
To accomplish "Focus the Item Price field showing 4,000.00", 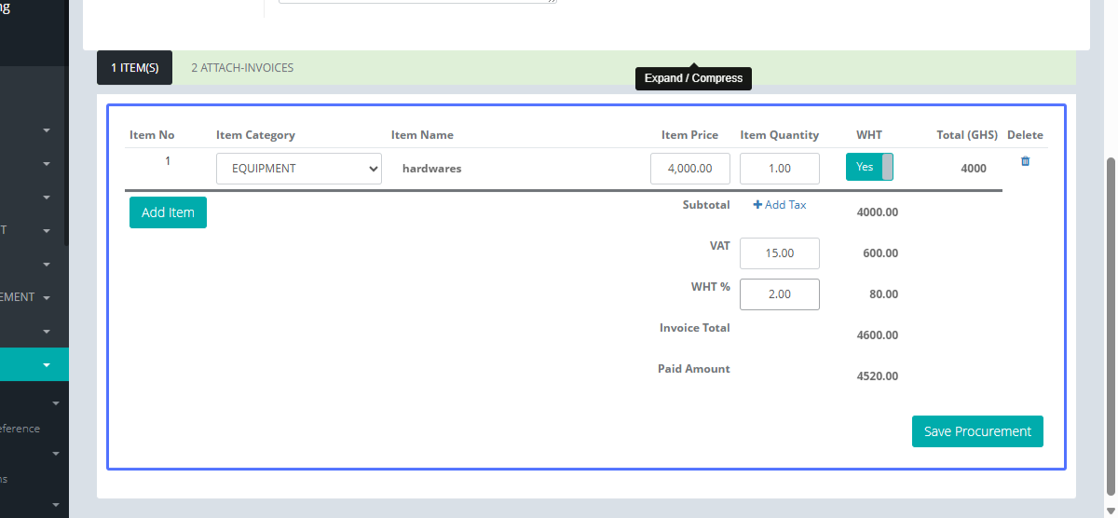I will click(x=690, y=169).
